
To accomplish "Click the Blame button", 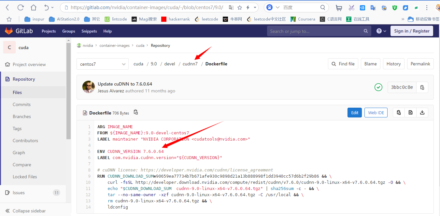I will point(370,64).
